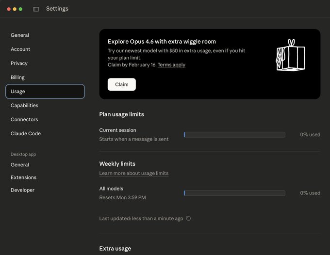Click the All models weekly usage bar
The width and height of the screenshot is (330, 255).
click(234, 193)
